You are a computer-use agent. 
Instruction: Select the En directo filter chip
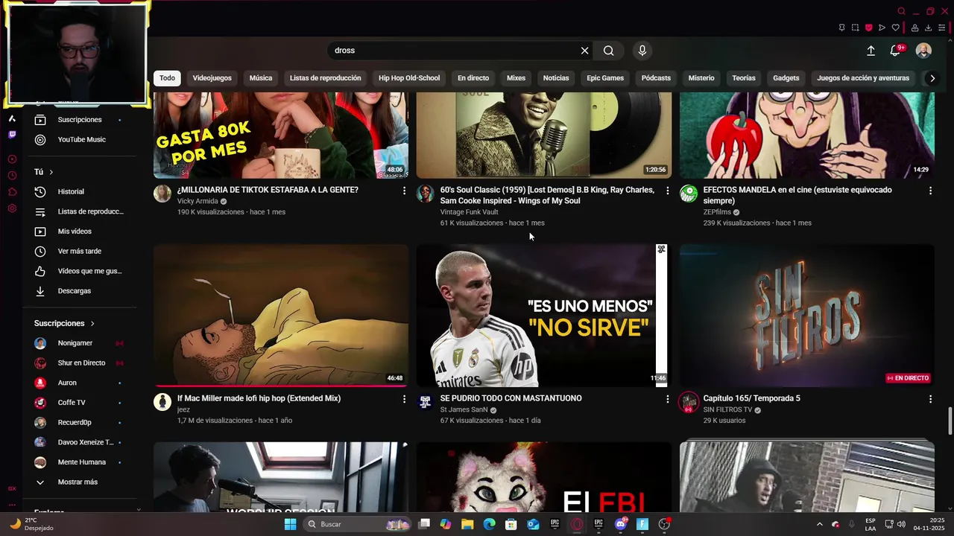[473, 78]
